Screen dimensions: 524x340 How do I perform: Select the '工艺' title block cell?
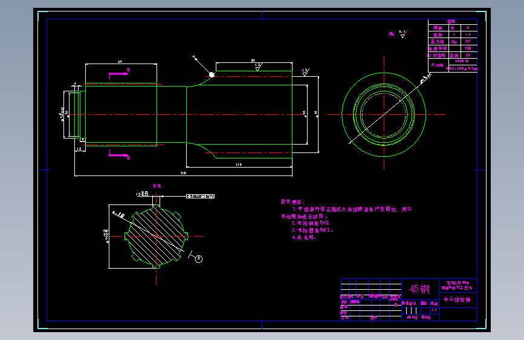(344, 318)
